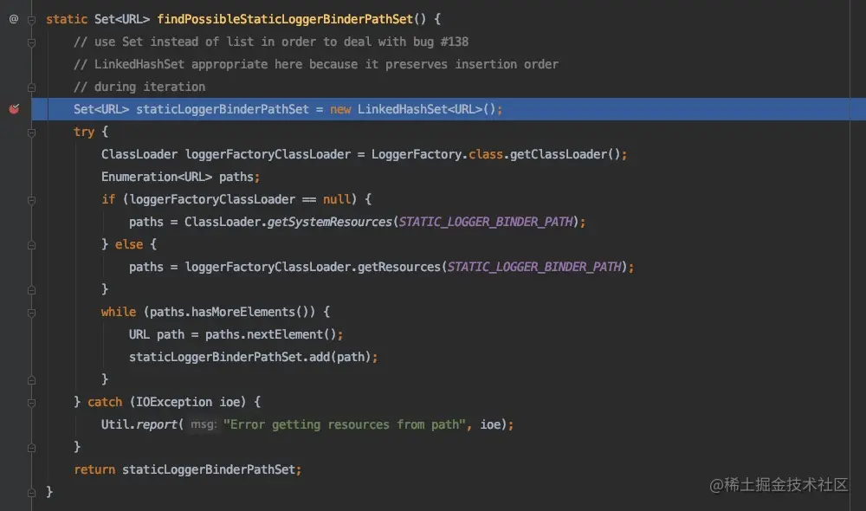Click 'nextElement()' method call
This screenshot has height=511, width=866.
click(x=291, y=334)
